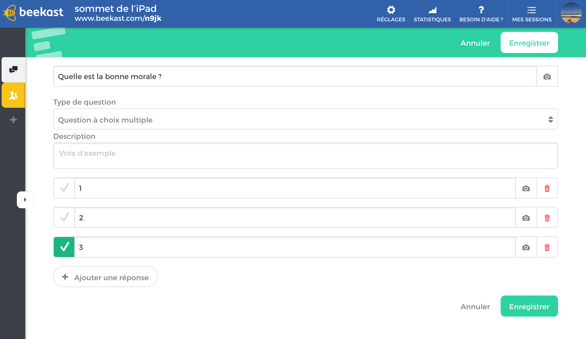The height and width of the screenshot is (339, 586).
Task: Delete answer 2 with trash icon
Action: [x=547, y=218]
